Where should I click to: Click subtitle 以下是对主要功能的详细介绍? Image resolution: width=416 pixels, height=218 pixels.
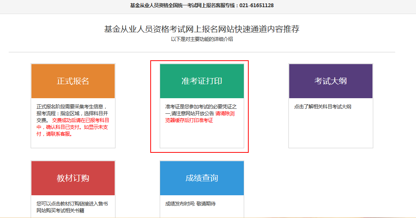click(202, 39)
